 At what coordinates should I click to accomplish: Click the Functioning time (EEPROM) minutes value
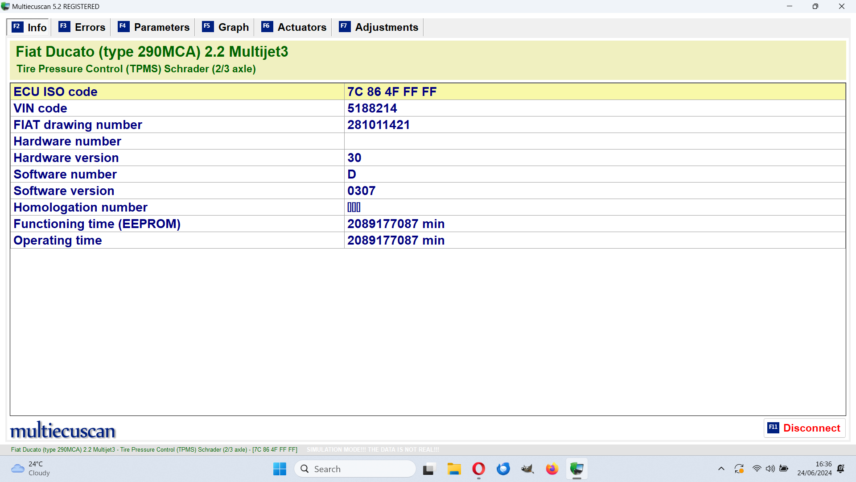pos(396,224)
